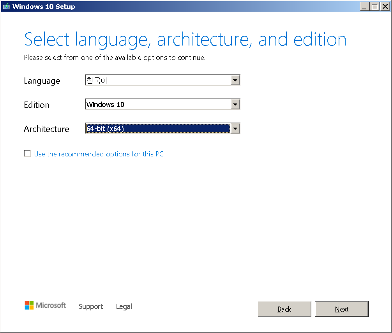The width and height of the screenshot is (392, 333).
Task: Open the Architecture dropdown arrow
Action: click(x=235, y=128)
